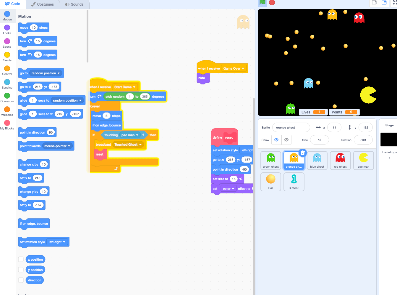Open point towards mouse-pointer dropdown

(57, 146)
